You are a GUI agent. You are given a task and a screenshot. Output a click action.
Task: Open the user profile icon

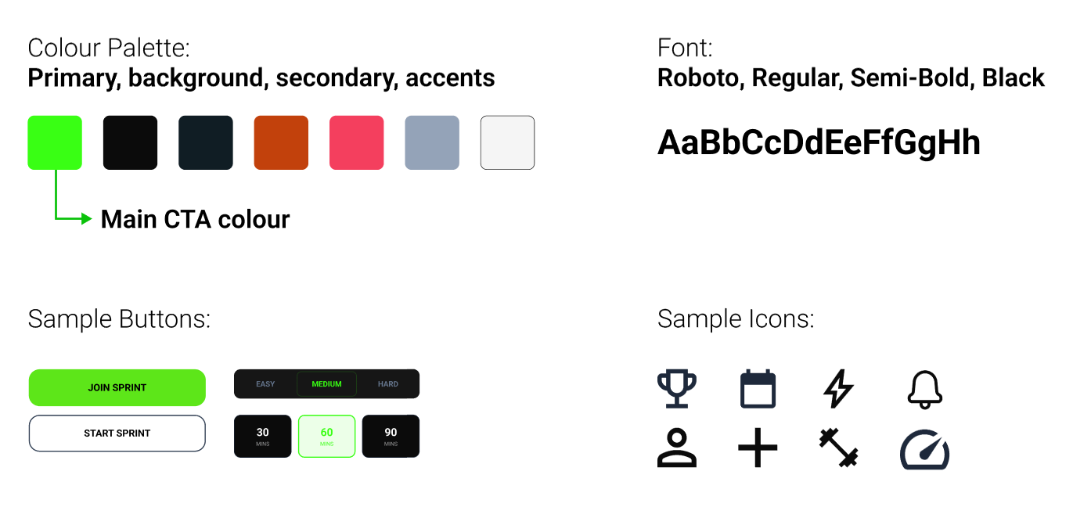coord(676,449)
